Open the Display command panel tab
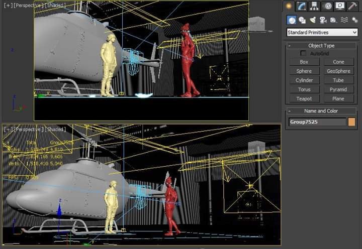This screenshot has width=362, height=249. (340, 6)
